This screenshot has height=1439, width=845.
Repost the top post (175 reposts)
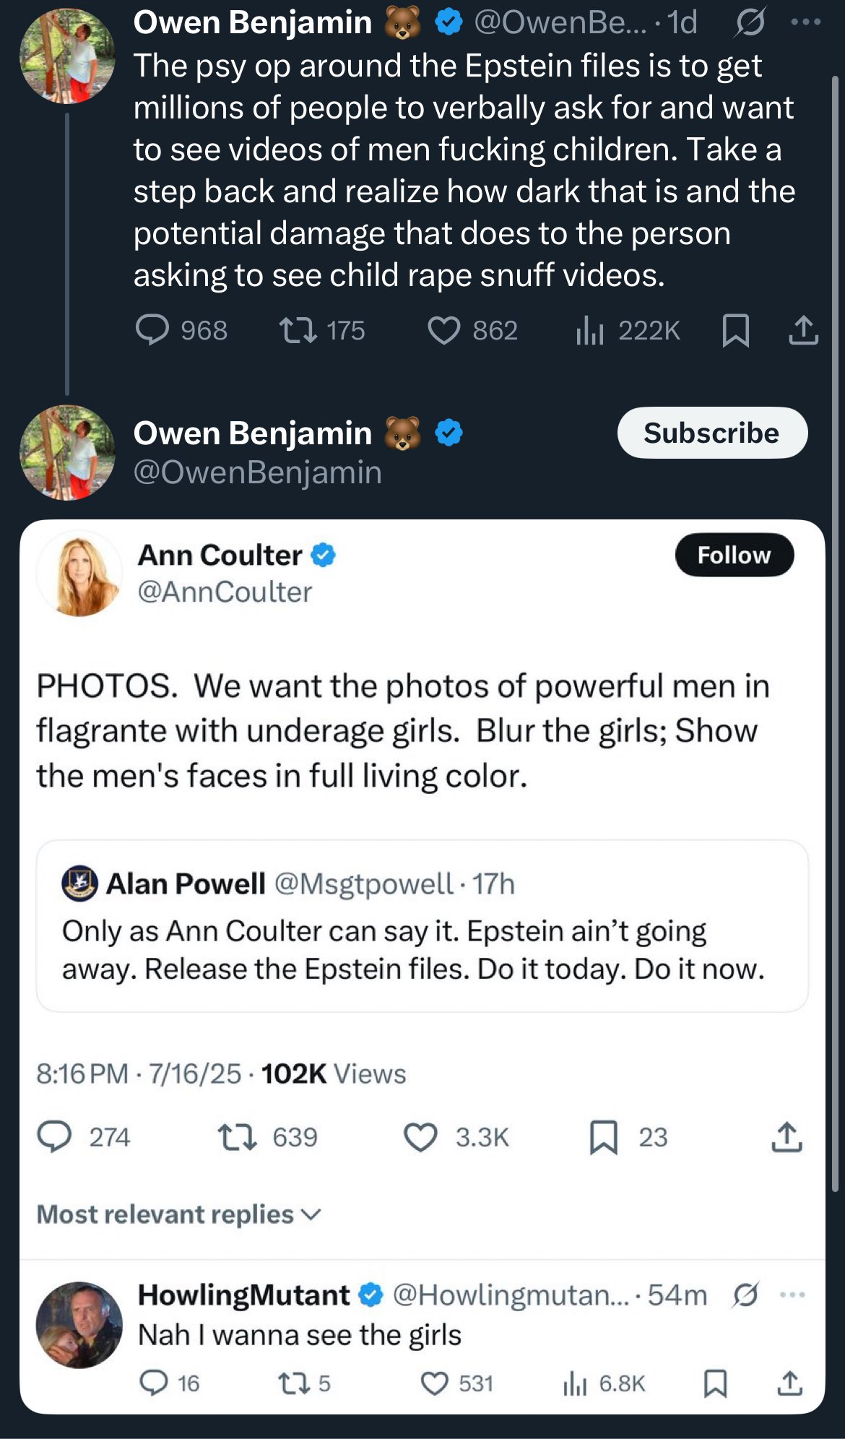[322, 331]
